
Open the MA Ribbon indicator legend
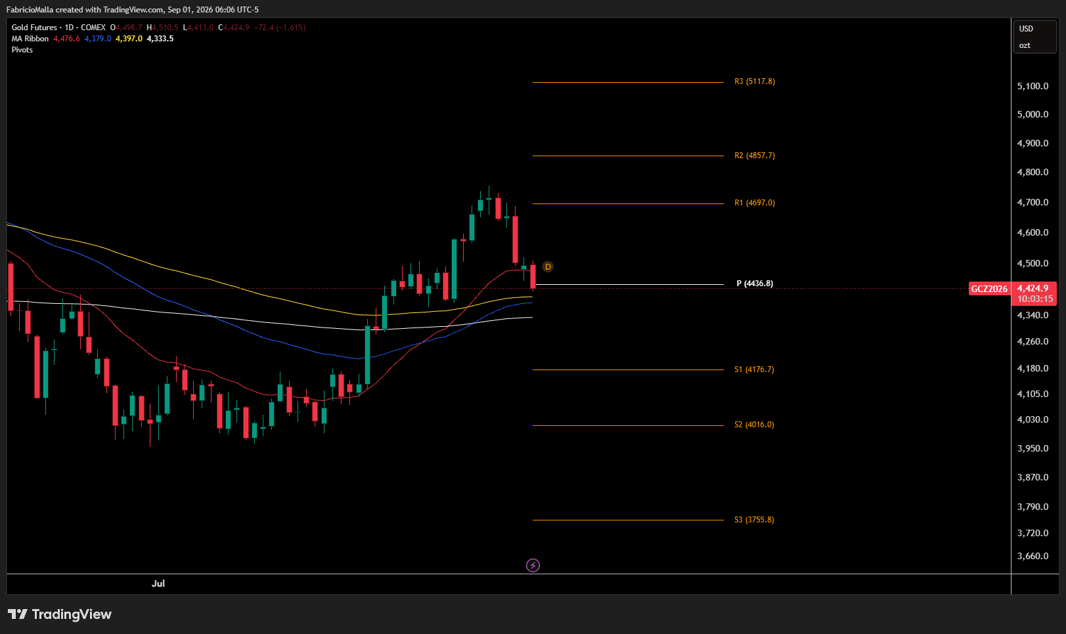pos(30,39)
